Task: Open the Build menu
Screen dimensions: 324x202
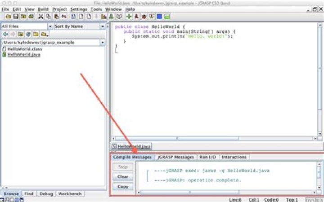Action: click(43, 9)
